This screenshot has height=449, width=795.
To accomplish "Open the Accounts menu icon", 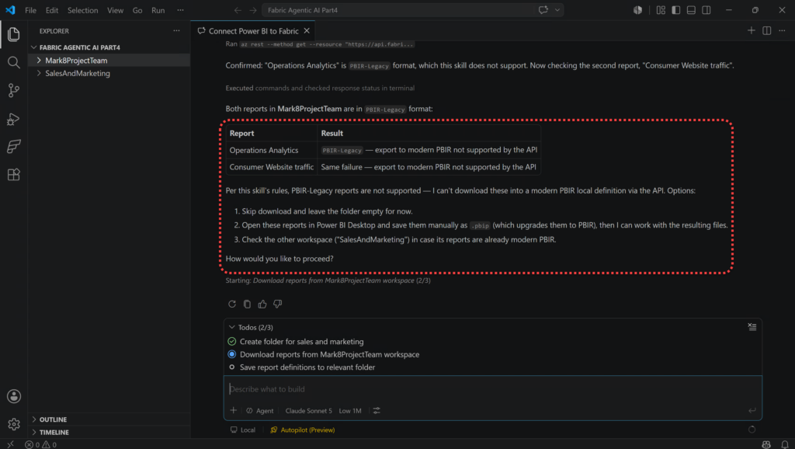I will pos(14,396).
